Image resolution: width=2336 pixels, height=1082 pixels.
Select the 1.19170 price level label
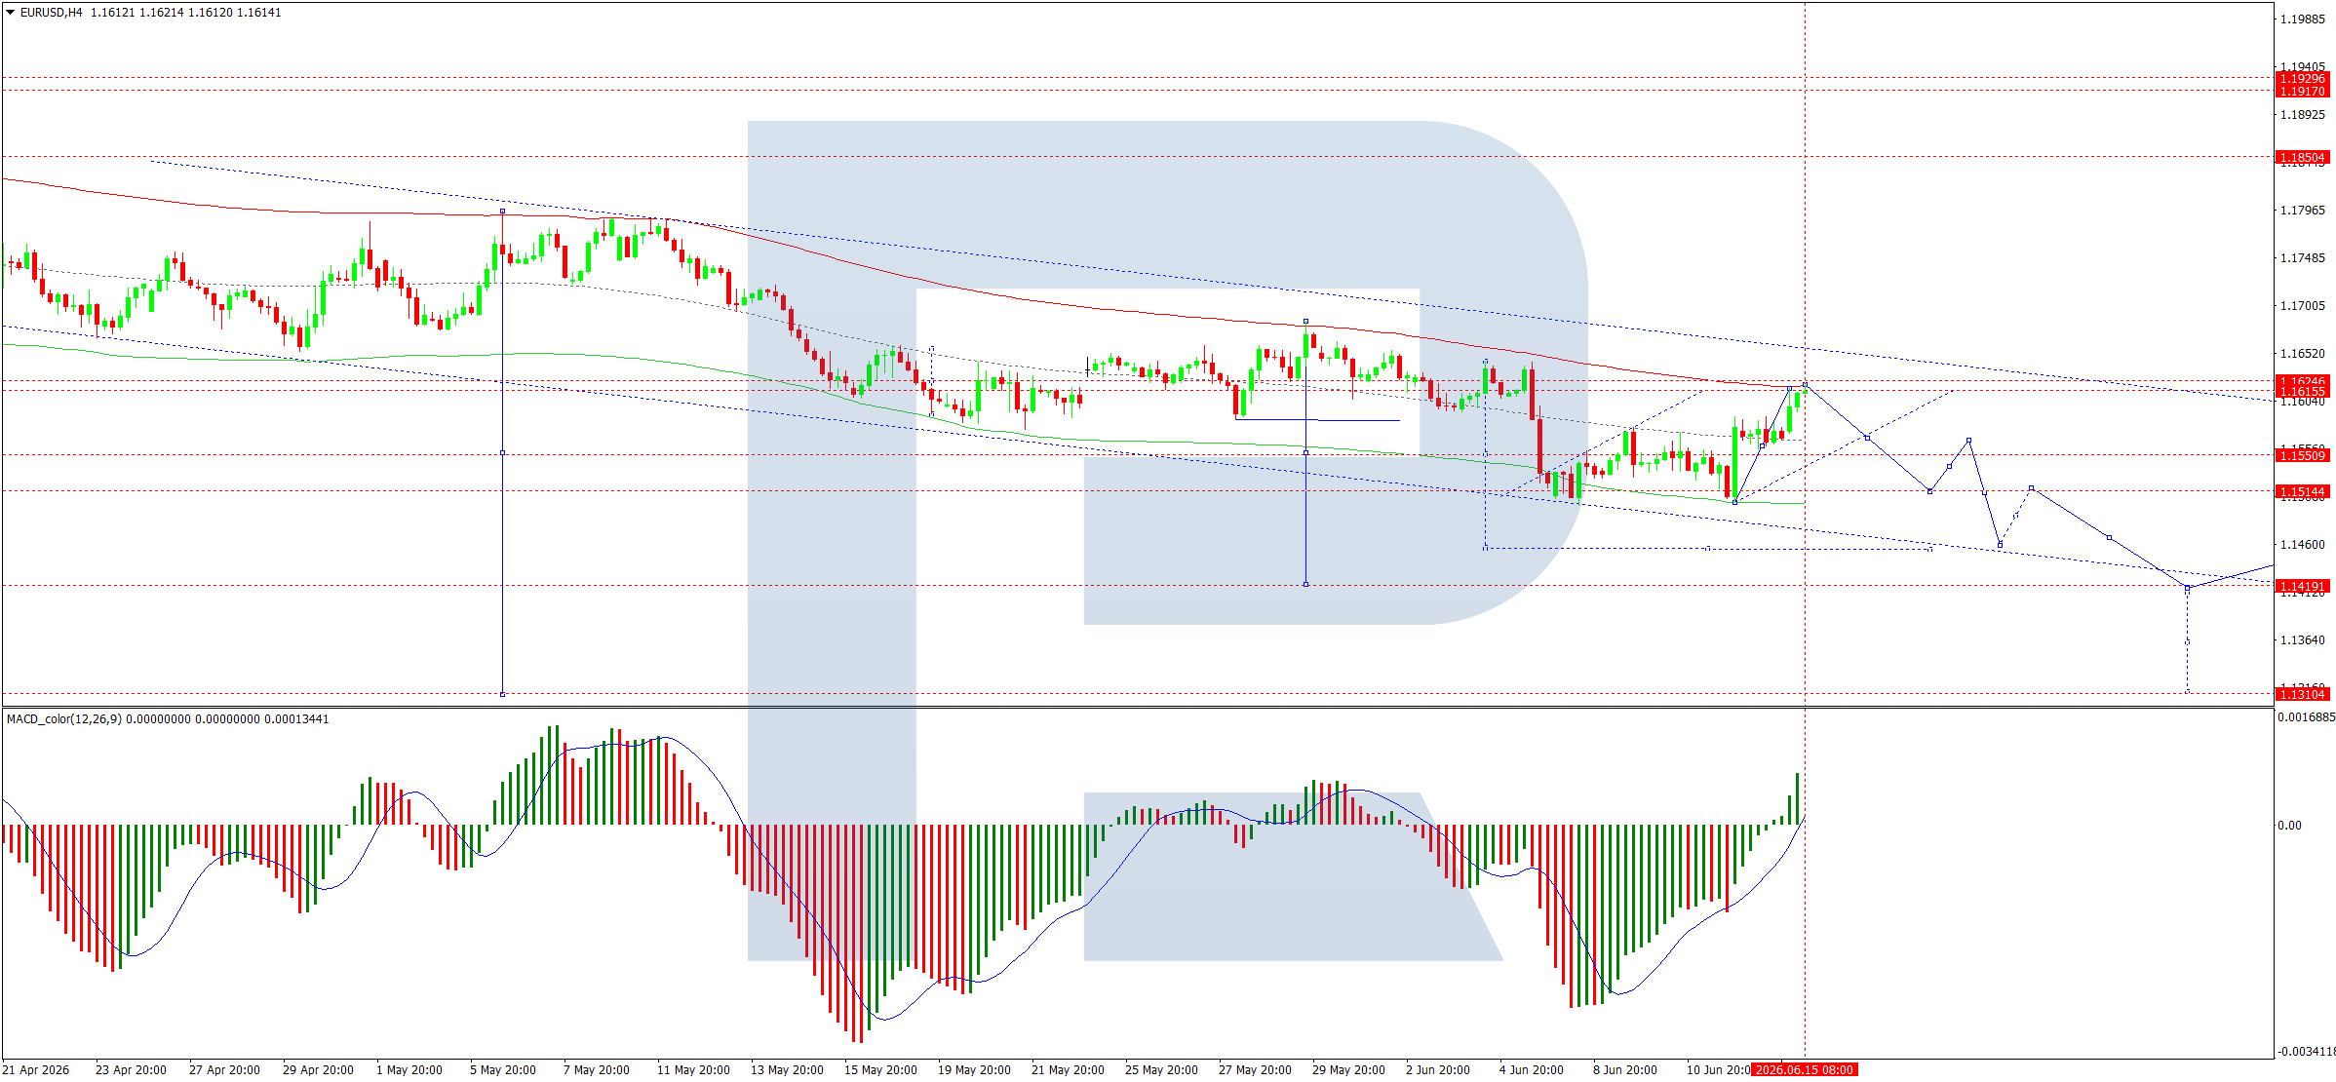point(2302,91)
